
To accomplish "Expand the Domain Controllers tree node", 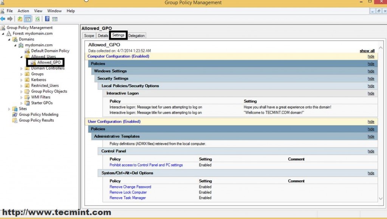I will [x=21, y=68].
